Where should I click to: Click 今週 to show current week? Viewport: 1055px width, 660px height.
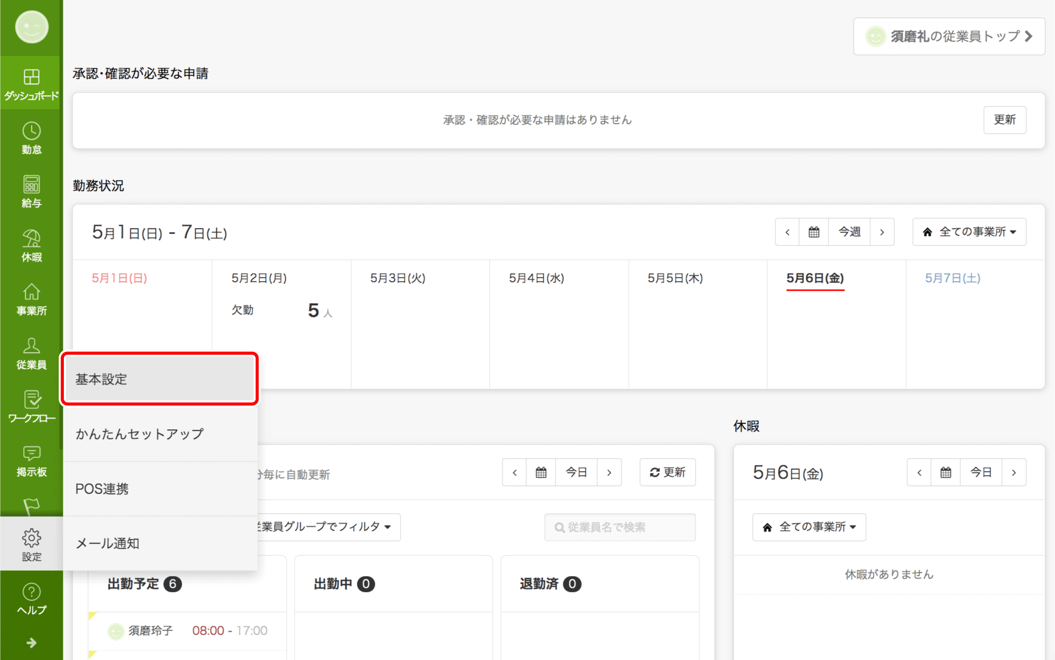pyautogui.click(x=849, y=232)
